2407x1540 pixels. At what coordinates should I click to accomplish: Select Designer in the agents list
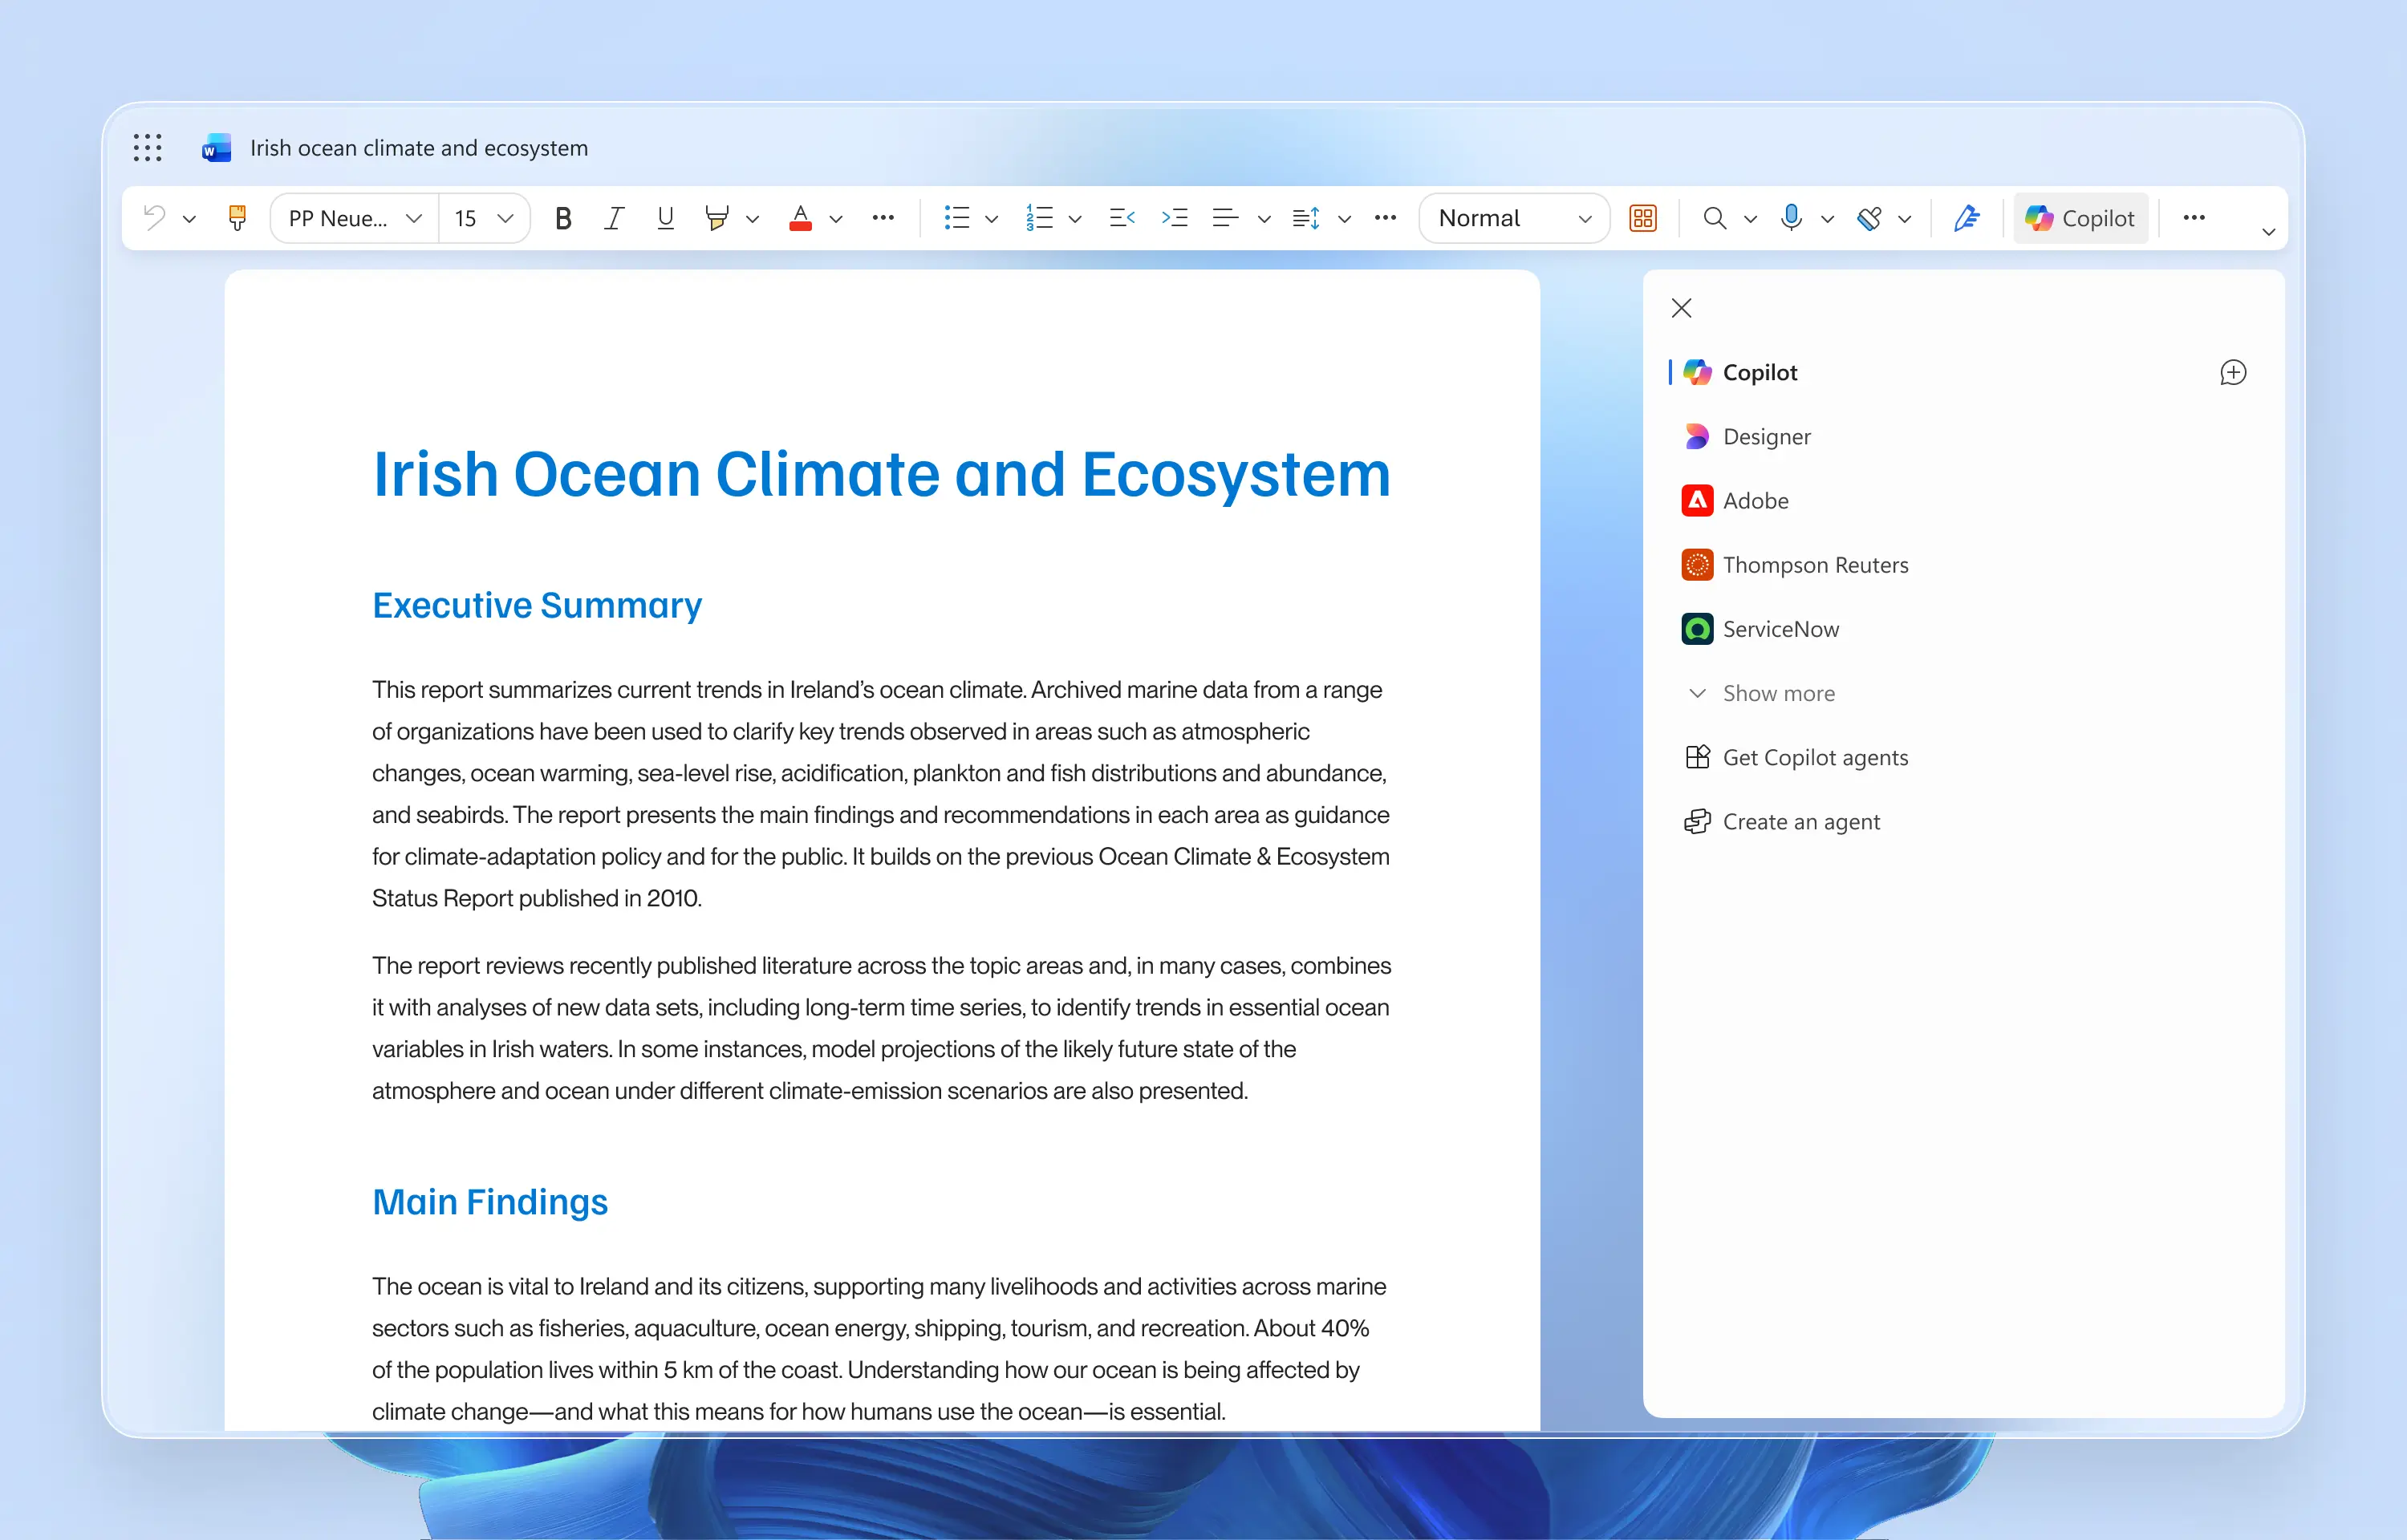click(1766, 437)
